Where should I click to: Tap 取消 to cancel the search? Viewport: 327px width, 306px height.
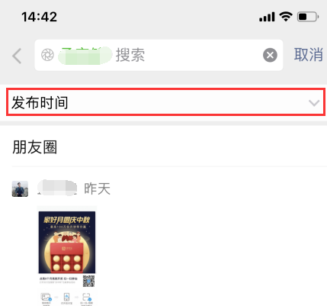point(309,55)
